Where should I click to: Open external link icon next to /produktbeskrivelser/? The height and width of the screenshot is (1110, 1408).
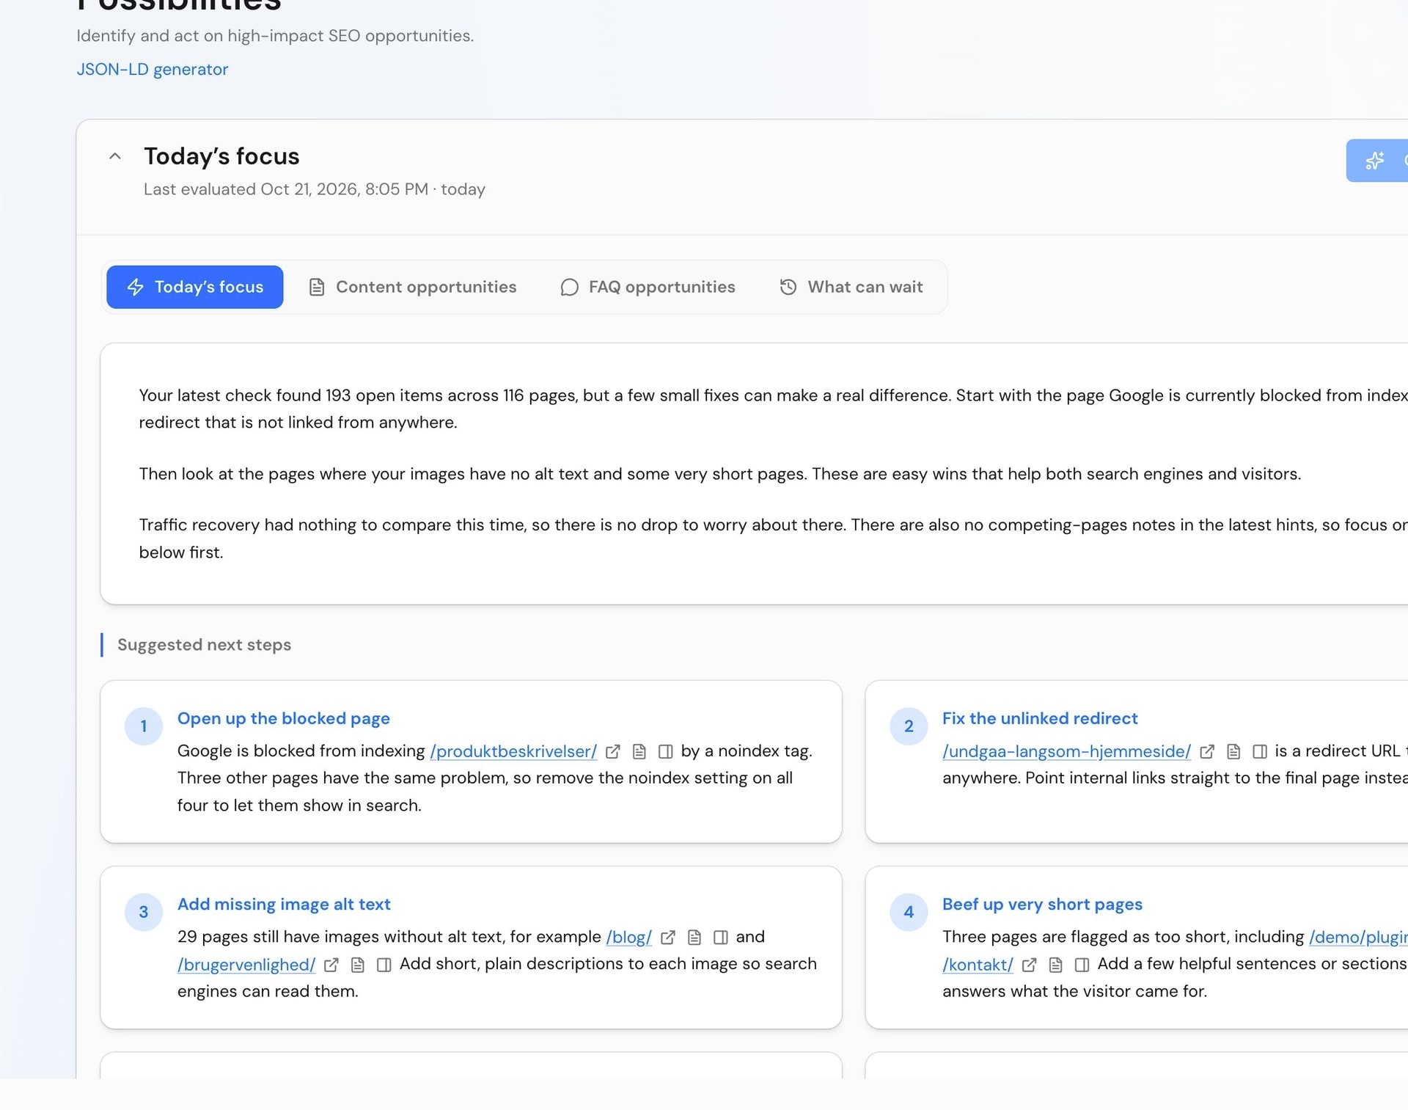[613, 751]
